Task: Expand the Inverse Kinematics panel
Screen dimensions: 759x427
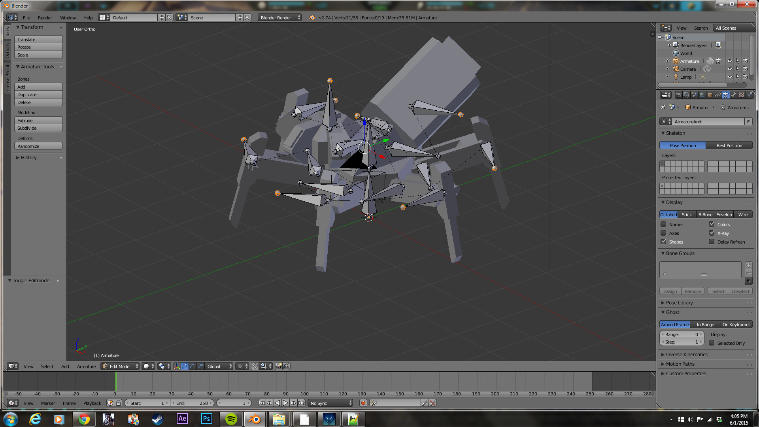Action: [x=686, y=354]
